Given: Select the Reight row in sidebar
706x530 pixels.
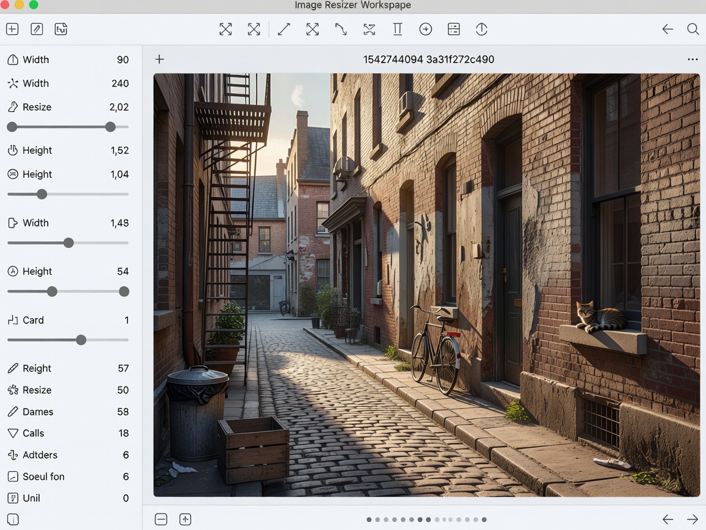Looking at the screenshot, I should (x=68, y=368).
